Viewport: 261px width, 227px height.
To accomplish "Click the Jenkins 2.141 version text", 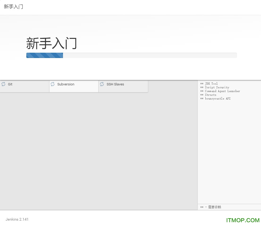I will [x=17, y=219].
